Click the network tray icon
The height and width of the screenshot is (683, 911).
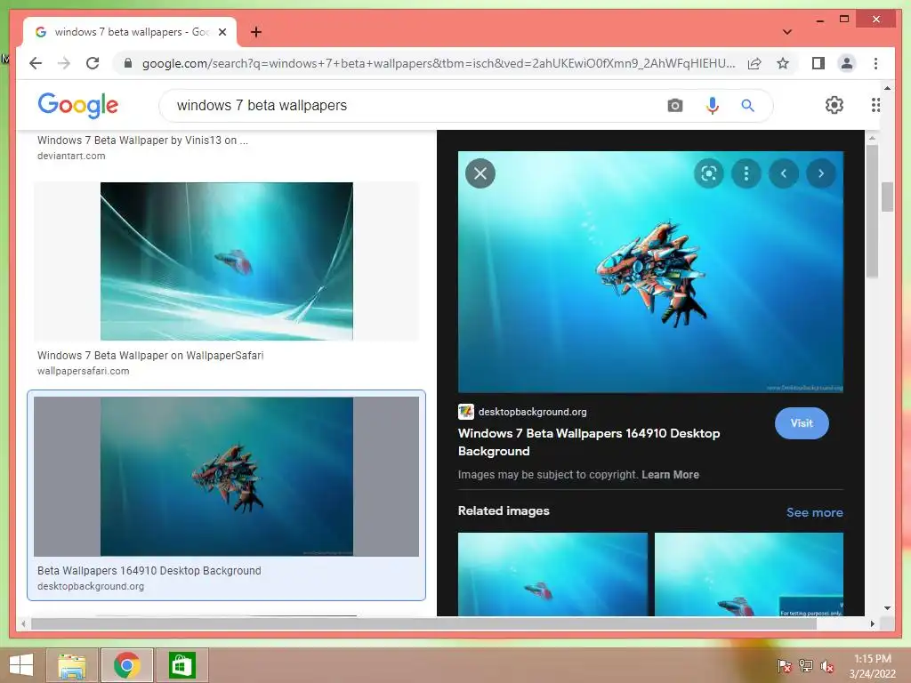(x=805, y=665)
